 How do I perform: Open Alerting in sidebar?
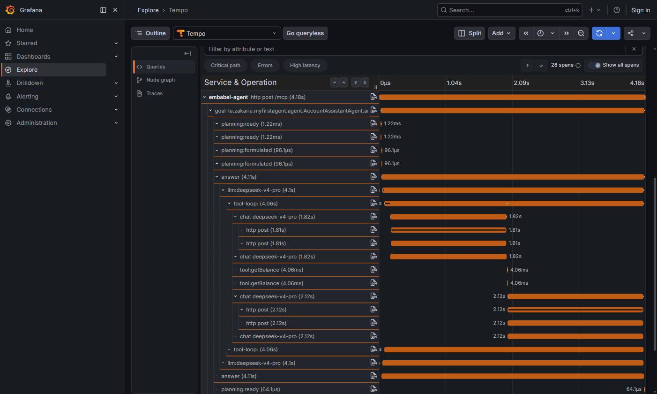tap(27, 96)
